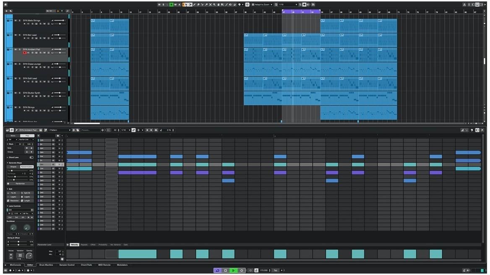Click the Swing slider in Swing & Offset

click(x=18, y=241)
